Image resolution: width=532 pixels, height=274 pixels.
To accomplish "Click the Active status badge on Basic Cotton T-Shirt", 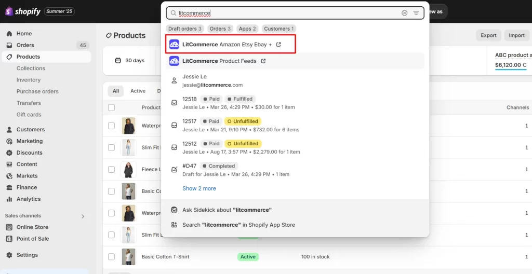I will (248, 257).
